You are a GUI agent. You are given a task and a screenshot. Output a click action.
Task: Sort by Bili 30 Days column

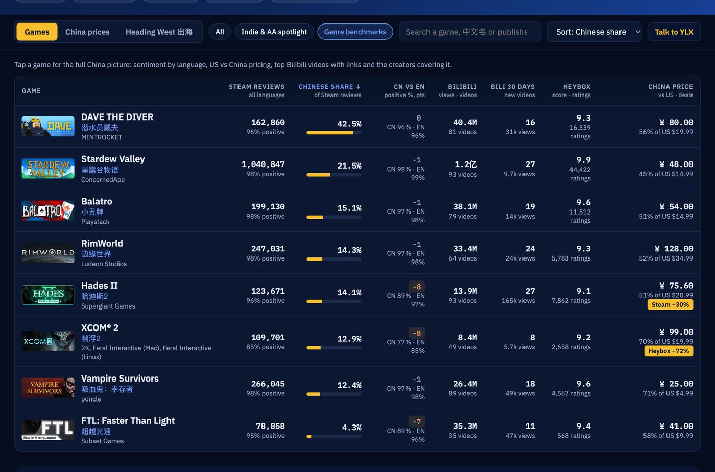pos(513,90)
